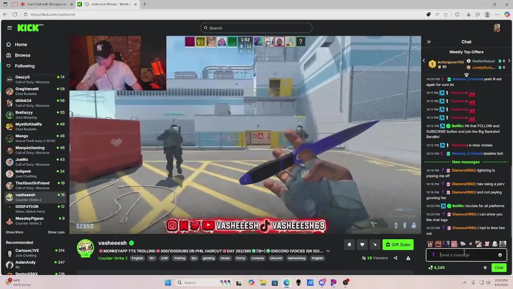Viewport: 513px width, 289px height.
Task: Click the networking tag
Action: (297, 258)
